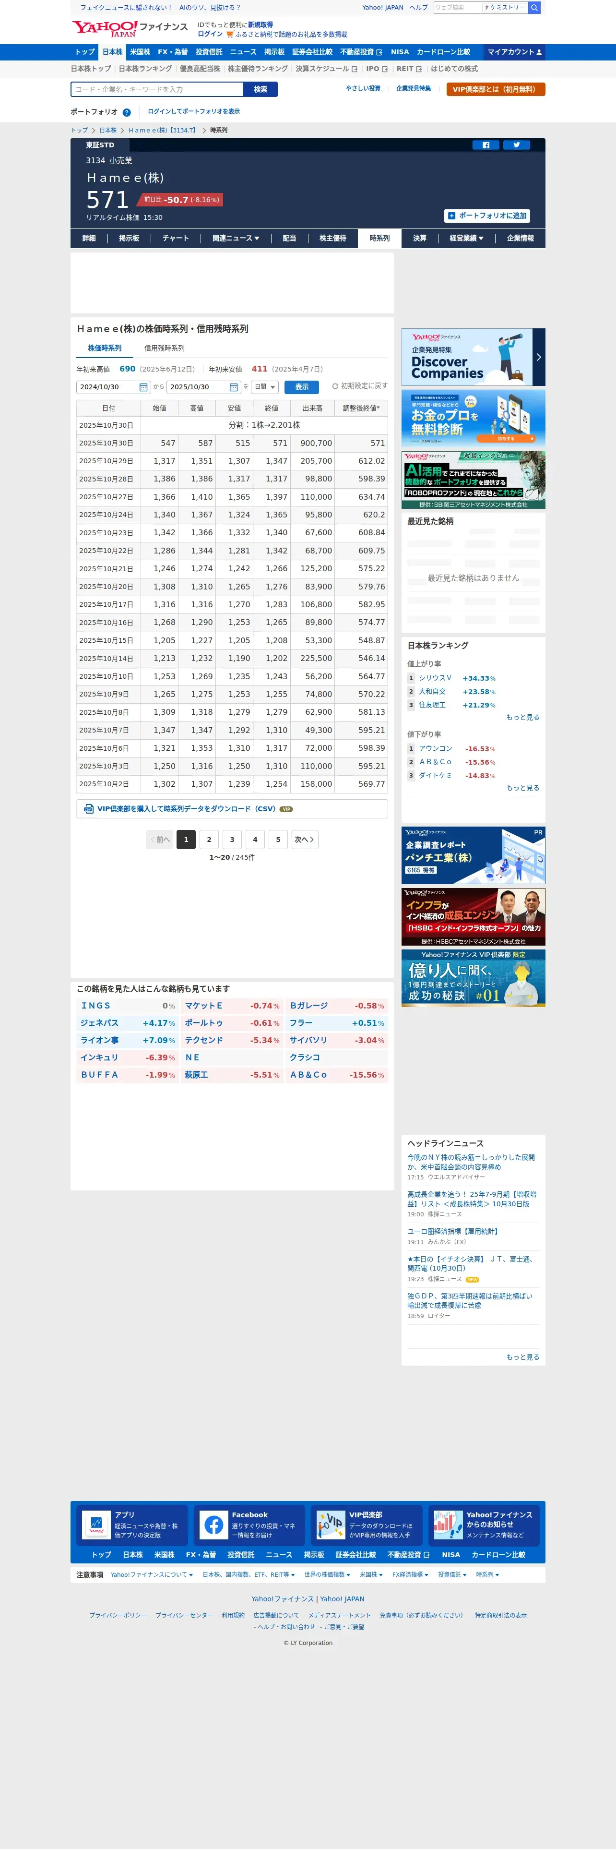
Task: Open the 決算 stock tab
Action: (419, 238)
